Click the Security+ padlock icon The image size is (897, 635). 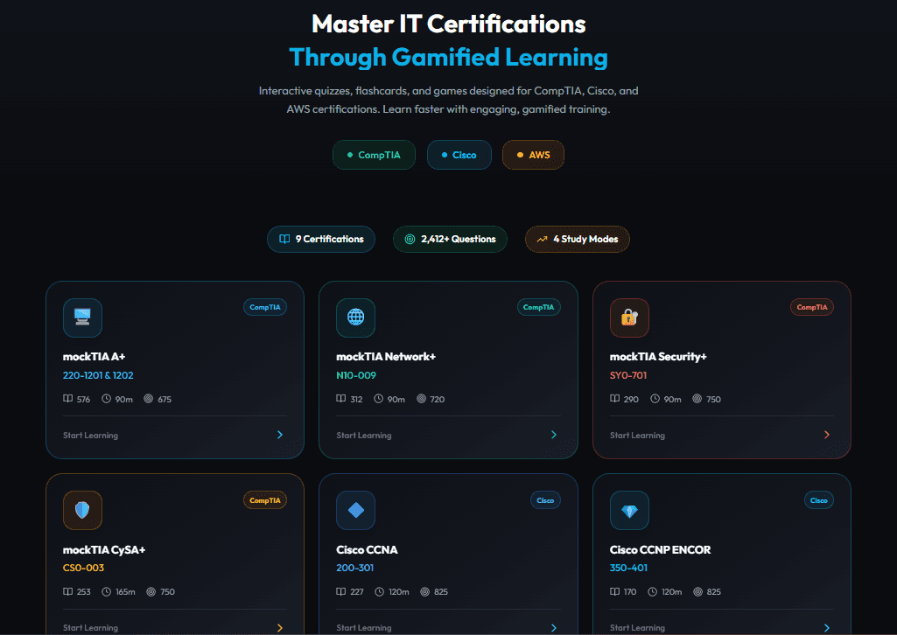(x=629, y=317)
